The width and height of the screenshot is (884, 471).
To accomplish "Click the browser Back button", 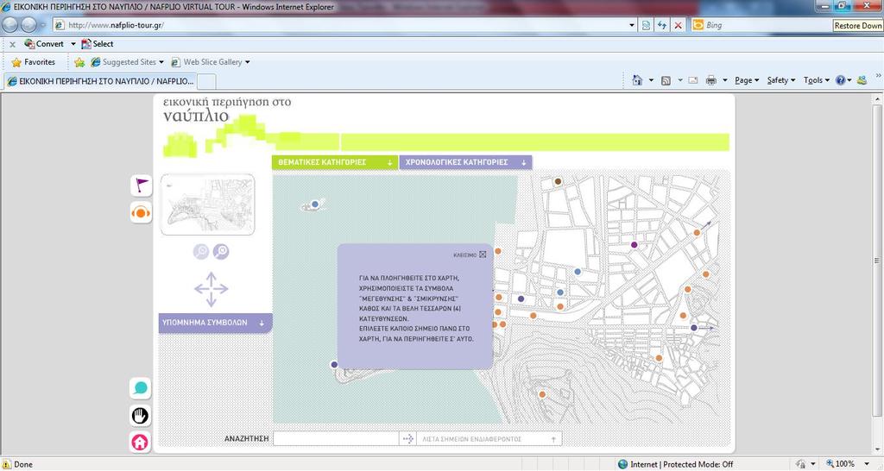I will (x=10, y=25).
